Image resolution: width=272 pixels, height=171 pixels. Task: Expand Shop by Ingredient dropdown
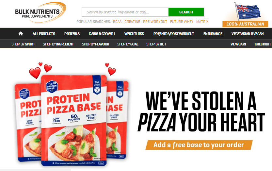pos(58,44)
